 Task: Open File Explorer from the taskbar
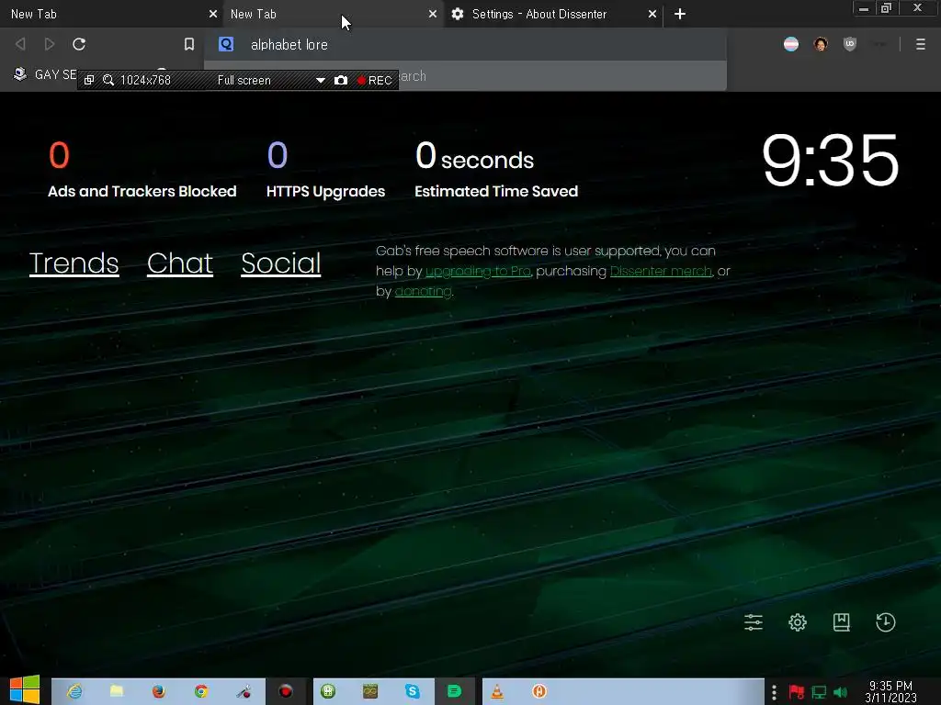[117, 691]
